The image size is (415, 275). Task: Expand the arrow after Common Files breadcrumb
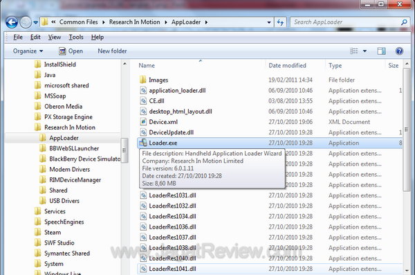point(104,22)
